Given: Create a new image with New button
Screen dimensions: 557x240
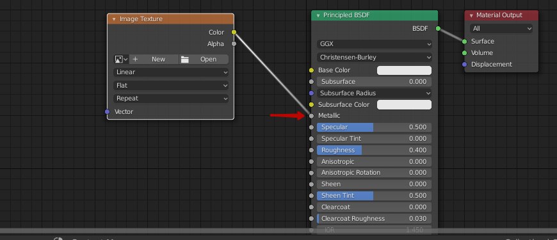Looking at the screenshot, I should (154, 60).
